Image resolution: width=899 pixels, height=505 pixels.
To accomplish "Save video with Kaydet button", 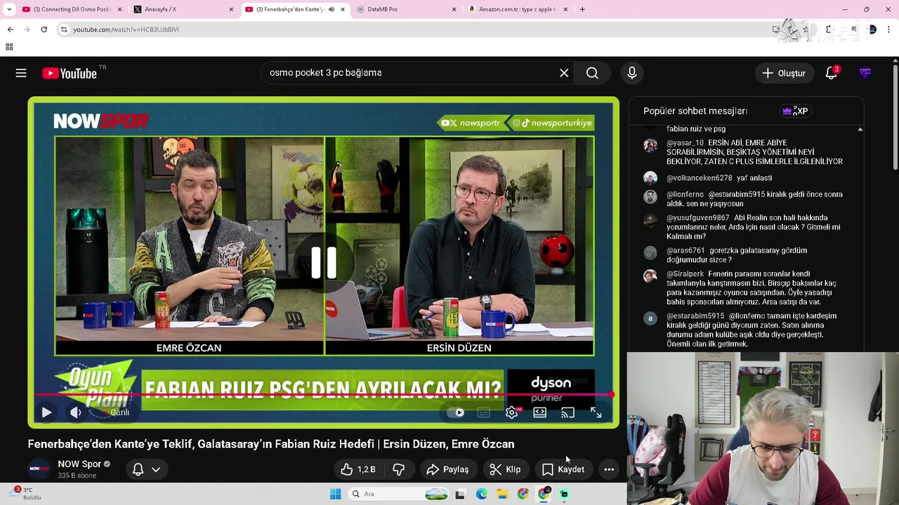I will [563, 469].
